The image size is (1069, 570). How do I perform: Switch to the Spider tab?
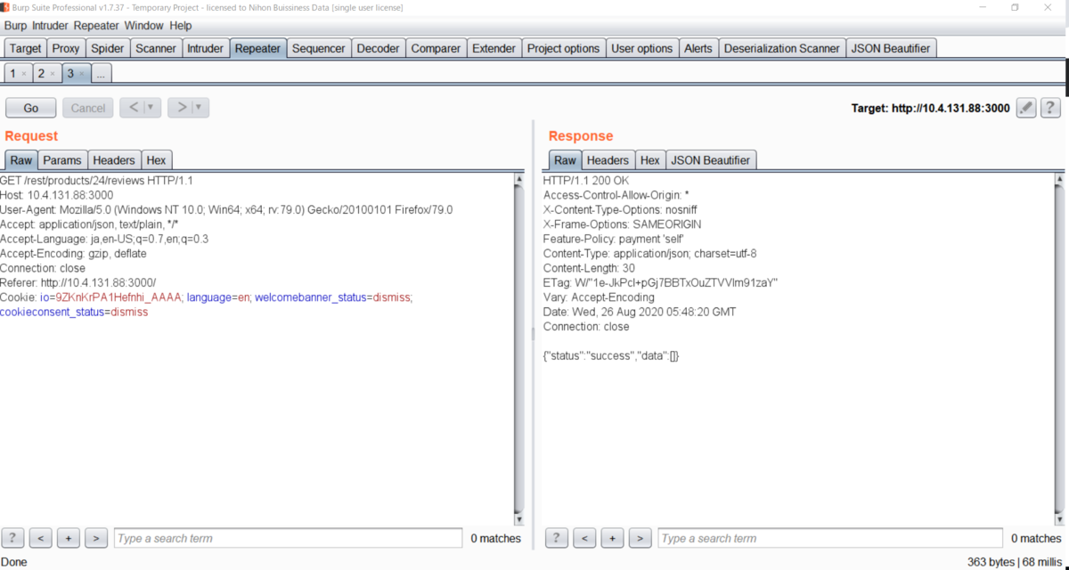[x=108, y=48]
